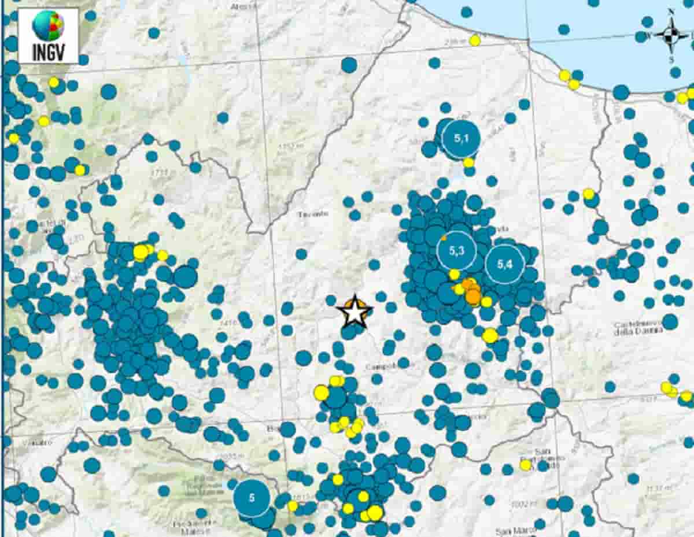Click the largest orange earthquake marker below 5,3

(473, 297)
